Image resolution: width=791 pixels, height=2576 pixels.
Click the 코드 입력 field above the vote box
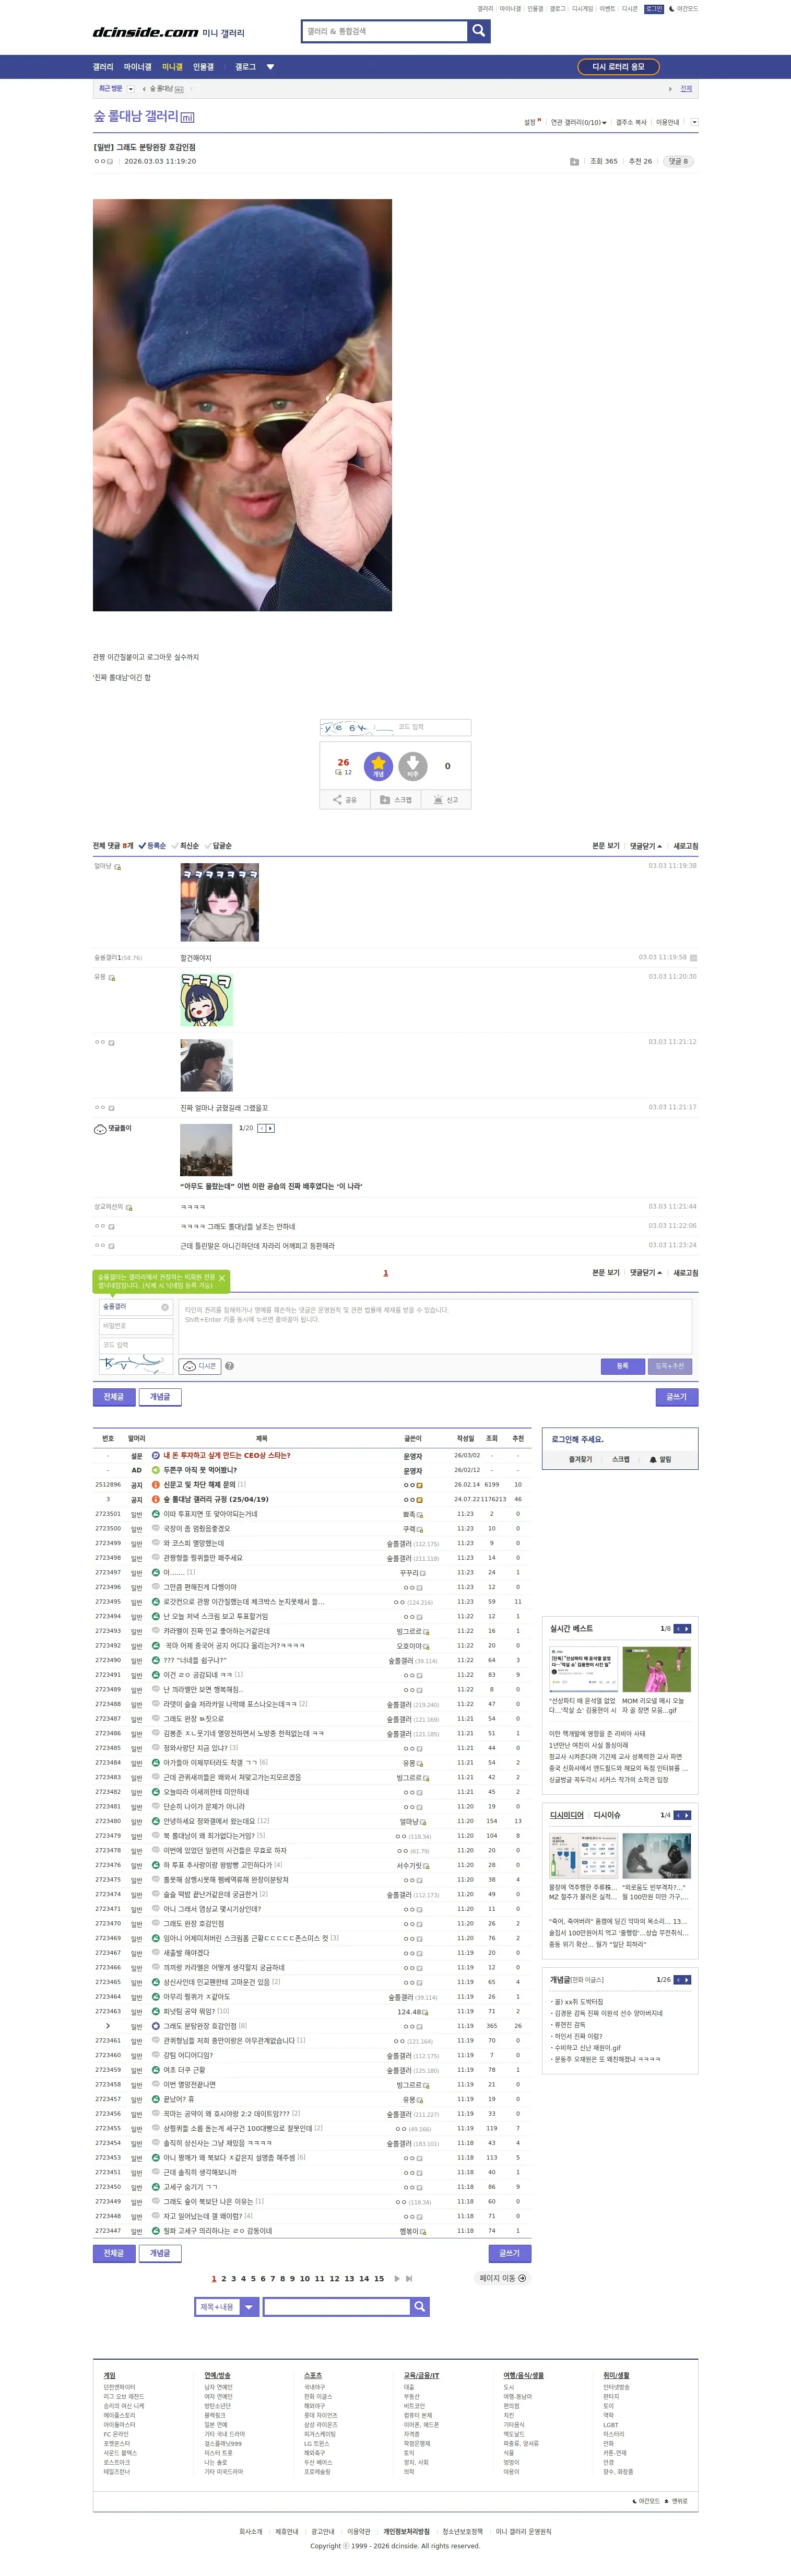click(x=431, y=727)
